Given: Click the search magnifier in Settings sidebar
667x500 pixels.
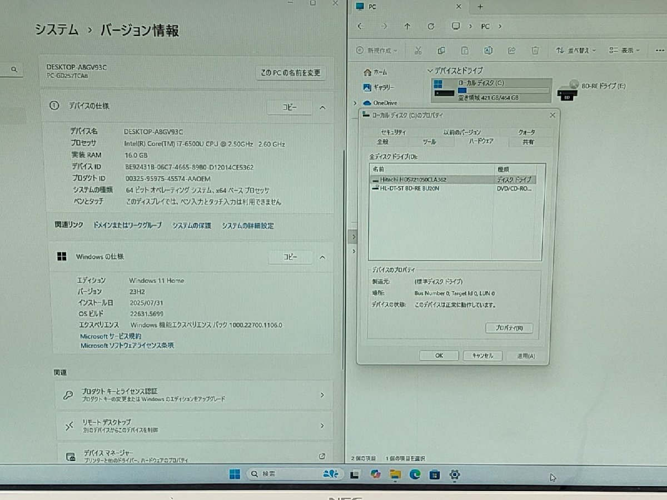Looking at the screenshot, I should pos(14,69).
